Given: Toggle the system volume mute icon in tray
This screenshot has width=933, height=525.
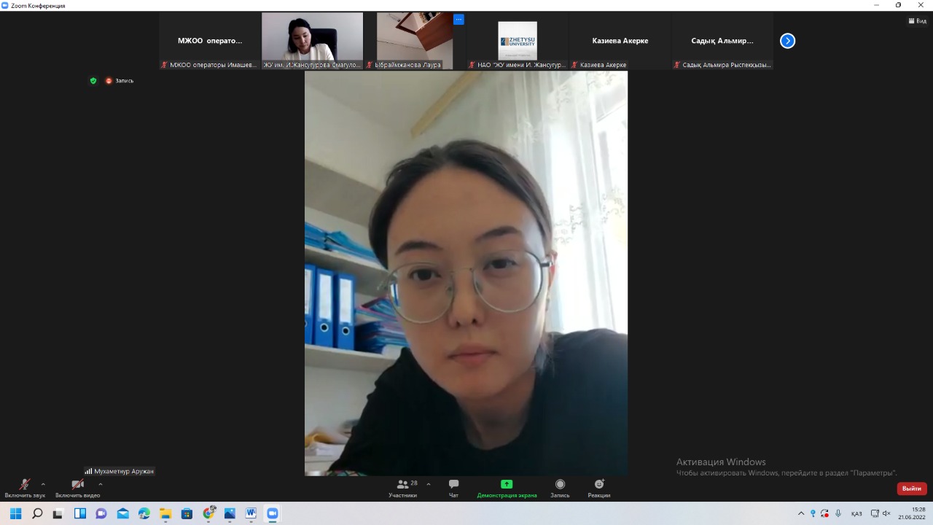Looking at the screenshot, I should [x=886, y=513].
